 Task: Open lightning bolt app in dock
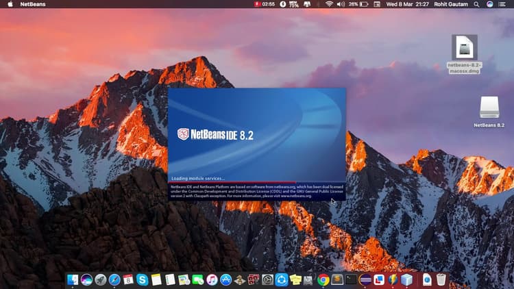[393, 280]
